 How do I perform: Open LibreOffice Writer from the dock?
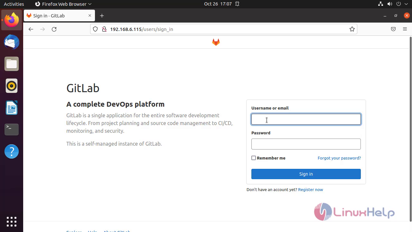12,108
